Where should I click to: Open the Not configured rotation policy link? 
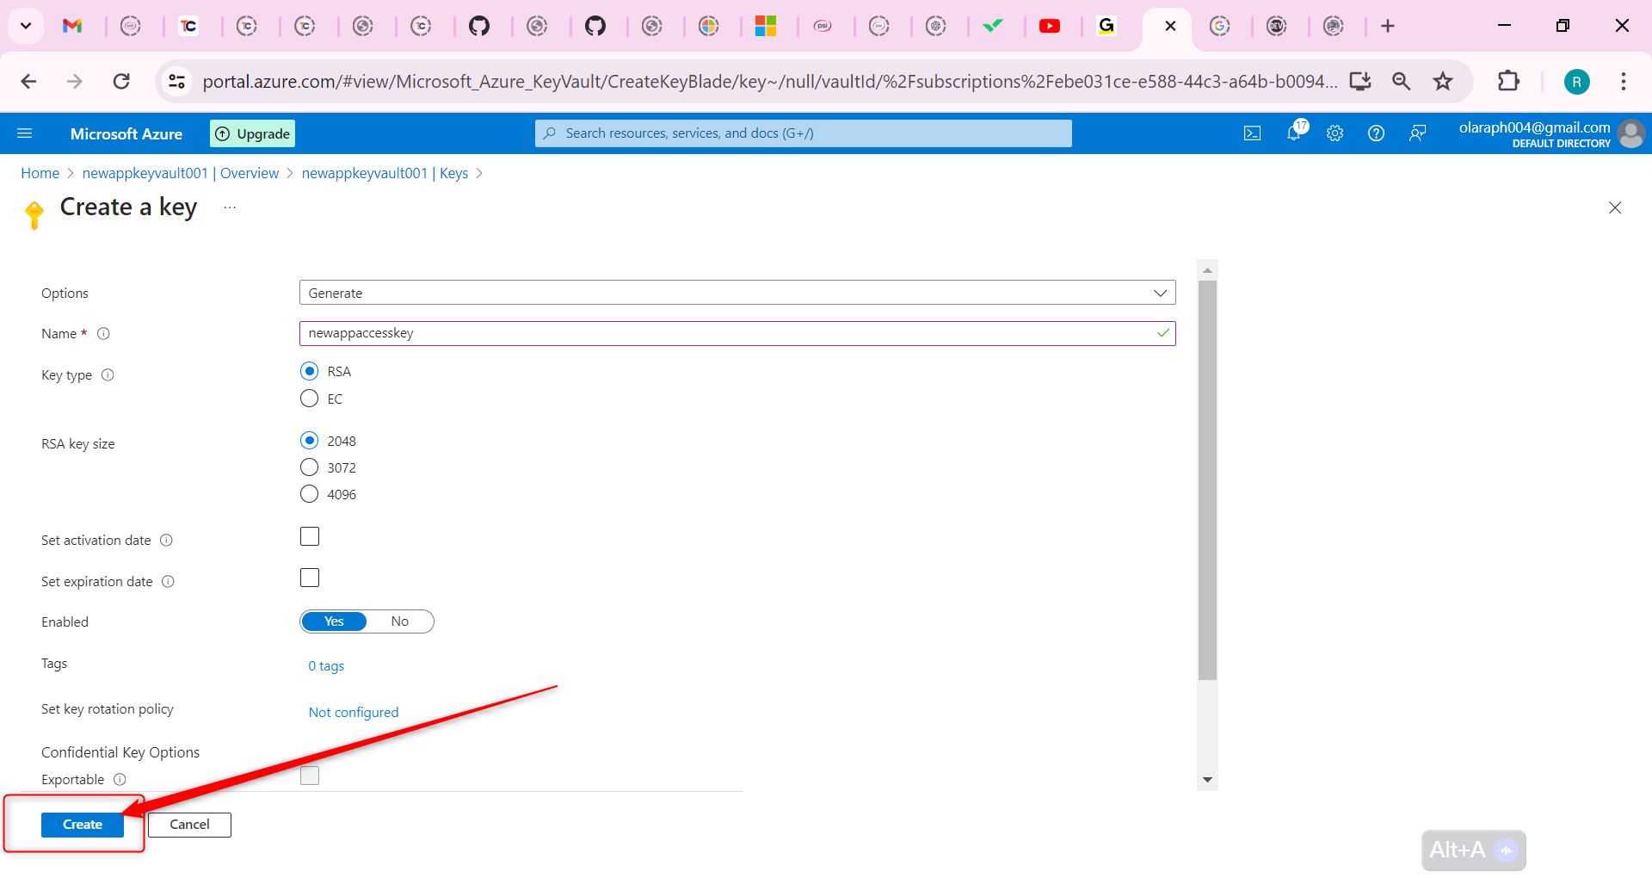[354, 713]
